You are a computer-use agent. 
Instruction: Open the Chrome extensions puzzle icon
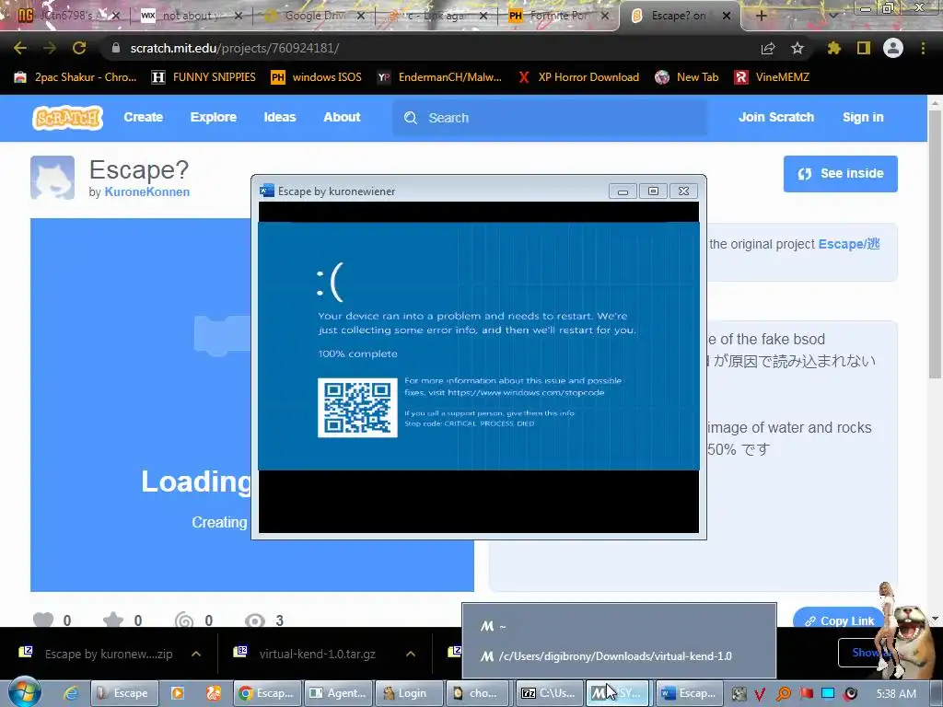[833, 48]
